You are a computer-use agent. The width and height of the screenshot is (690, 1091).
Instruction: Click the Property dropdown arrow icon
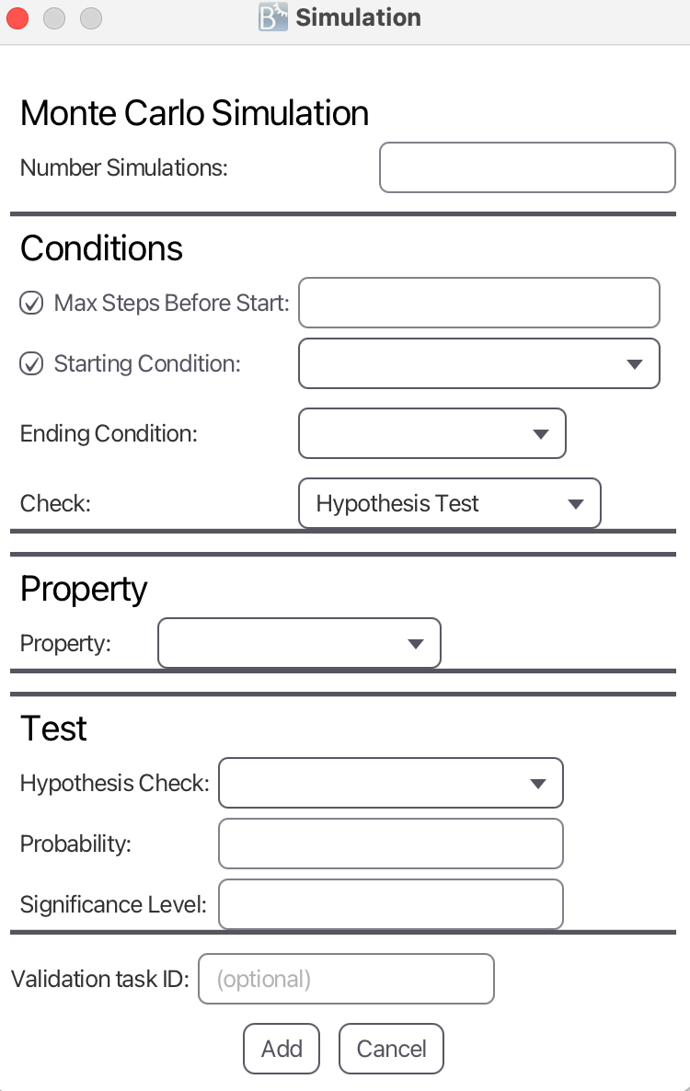click(x=415, y=644)
